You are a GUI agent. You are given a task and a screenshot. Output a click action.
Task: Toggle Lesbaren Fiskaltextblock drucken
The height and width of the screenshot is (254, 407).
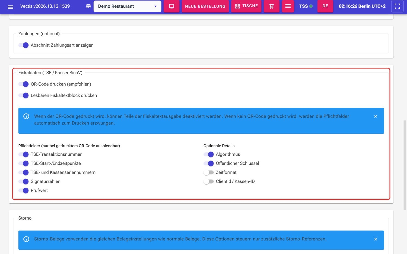[x=24, y=95]
